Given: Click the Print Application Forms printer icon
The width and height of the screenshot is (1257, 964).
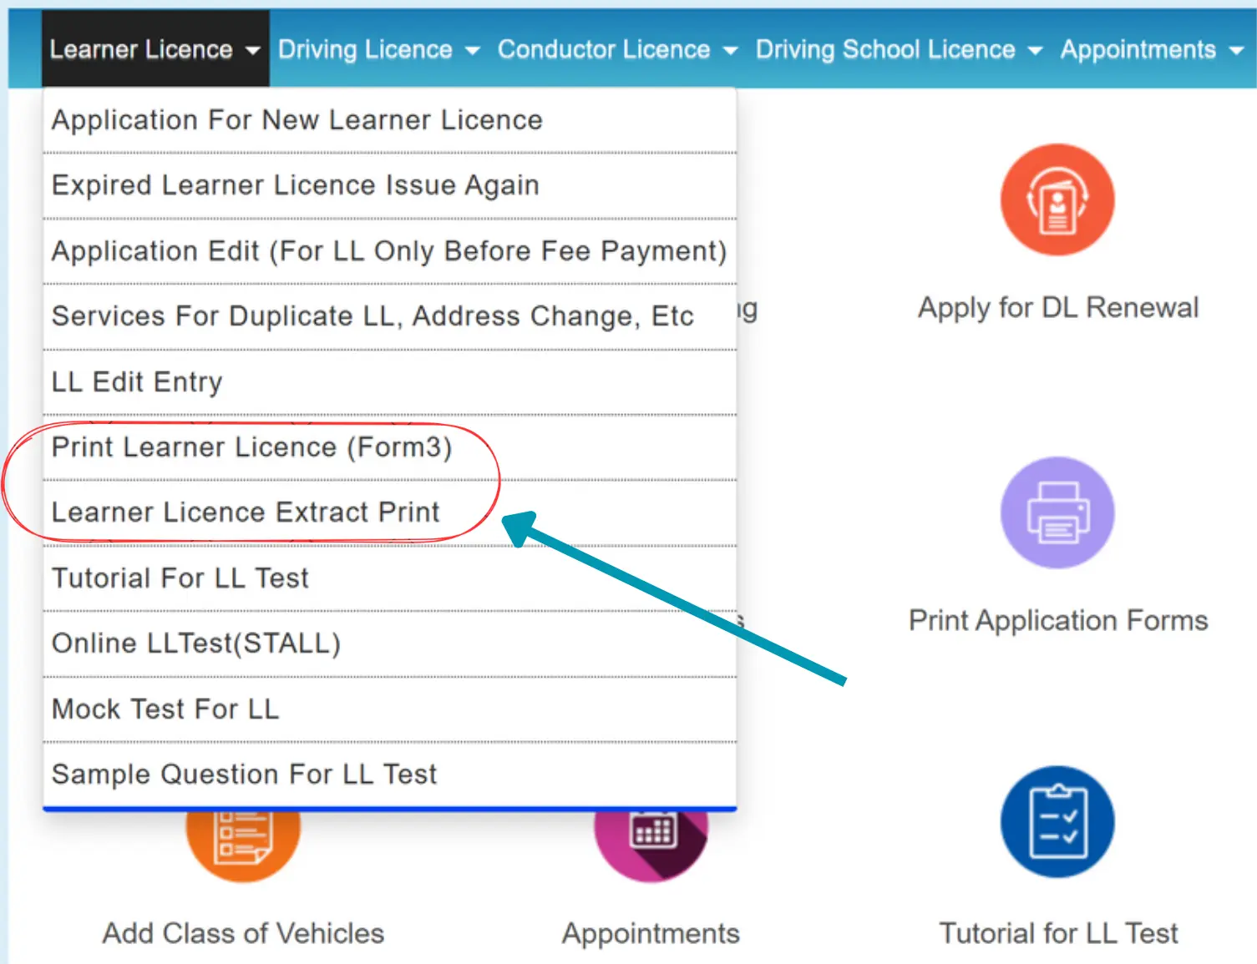Looking at the screenshot, I should pos(1057,512).
